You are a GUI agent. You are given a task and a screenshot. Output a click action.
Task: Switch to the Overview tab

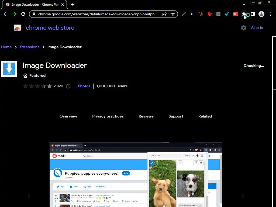point(68,116)
